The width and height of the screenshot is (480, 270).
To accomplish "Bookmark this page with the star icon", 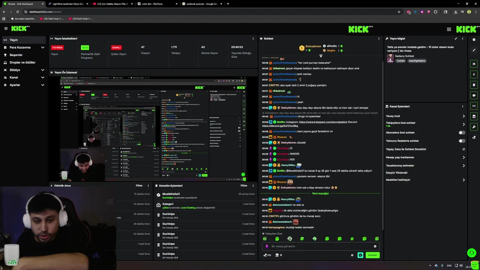I will pos(399,12).
